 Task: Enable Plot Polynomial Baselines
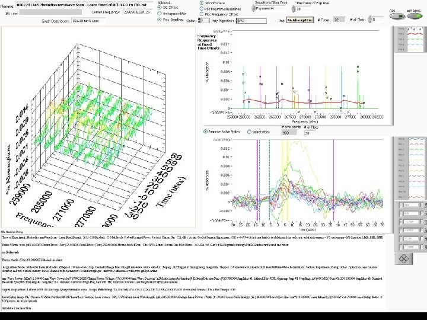point(202,9)
